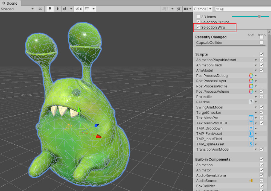Open the Shaded draw mode dropdown
Screen dimensions: 271x191
[x=17, y=9]
